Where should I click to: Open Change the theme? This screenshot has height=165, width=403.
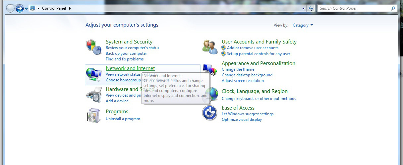pos(238,69)
